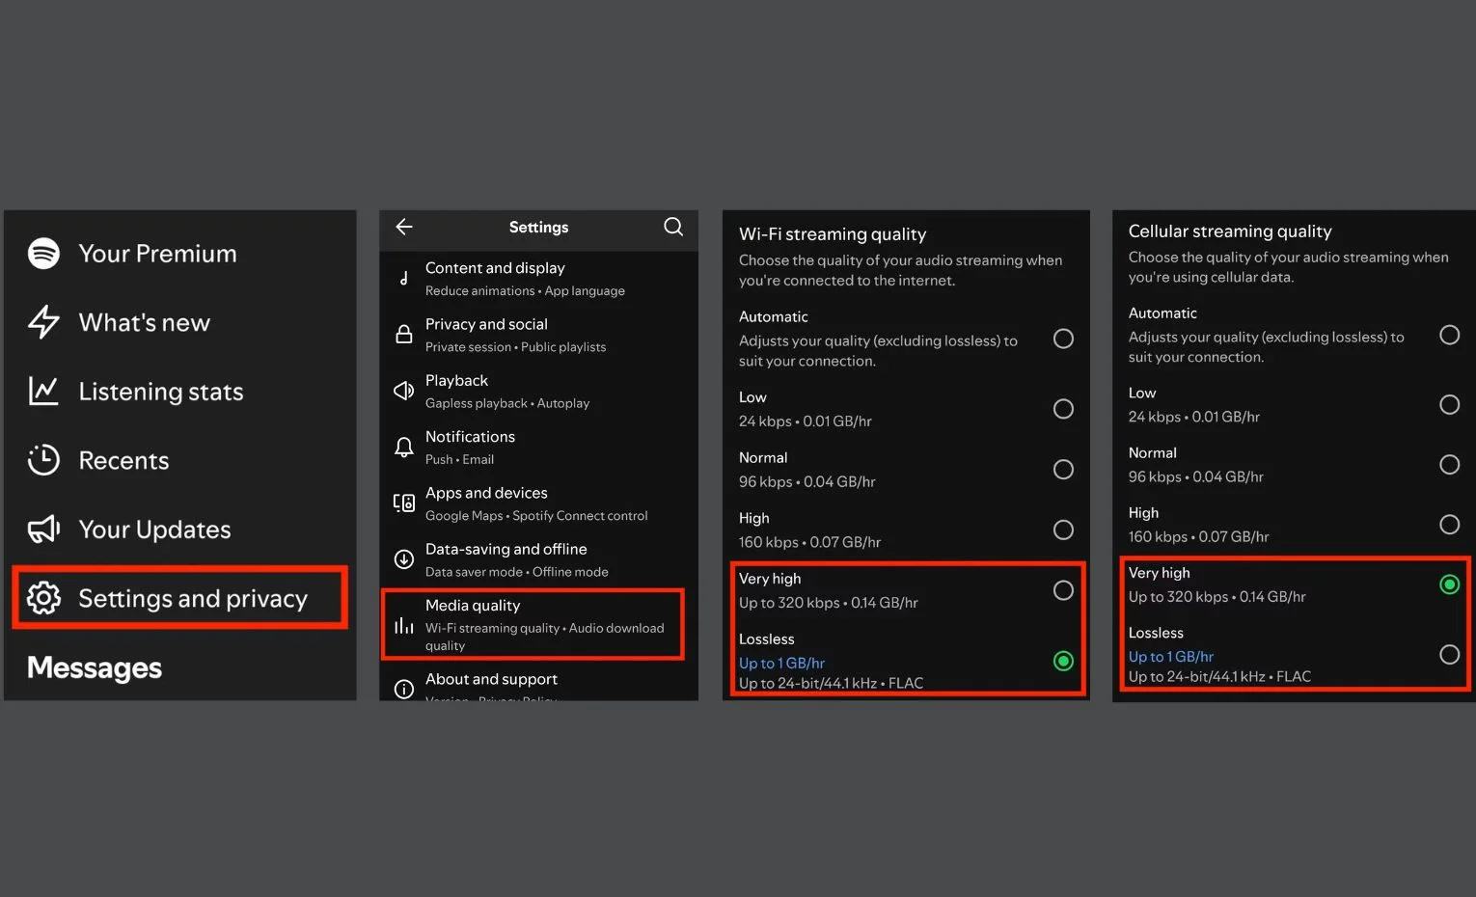
Task: Click the Recents clock icon
Action: pos(43,460)
